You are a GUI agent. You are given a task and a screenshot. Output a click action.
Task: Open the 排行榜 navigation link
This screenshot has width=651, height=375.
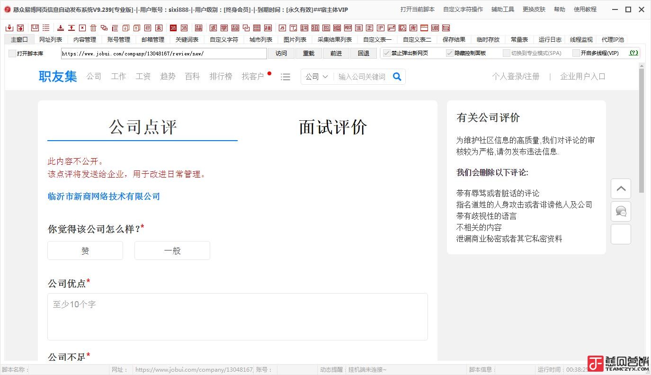tap(221, 77)
